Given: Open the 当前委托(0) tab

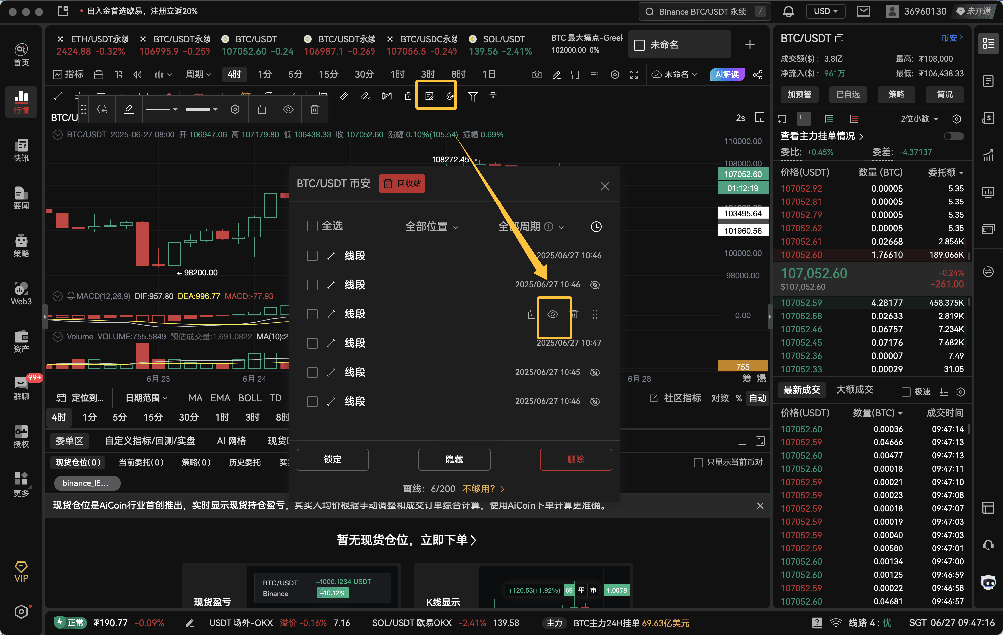Looking at the screenshot, I should pyautogui.click(x=141, y=462).
